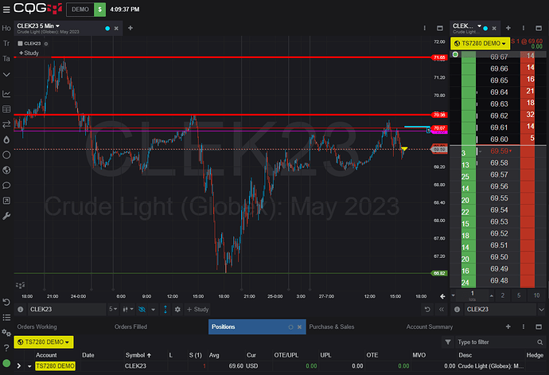Click the info icon beside chart CLEK23 field

coord(21,310)
